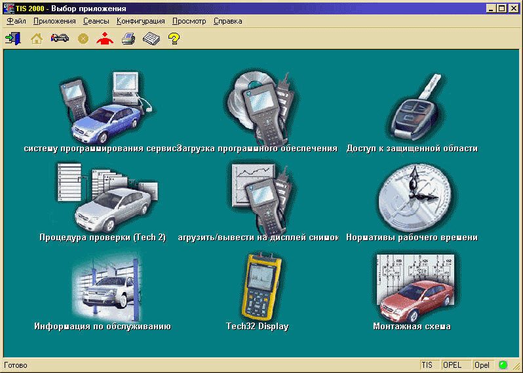
Task: Launch Service Programming System blue car icon
Action: click(106, 107)
